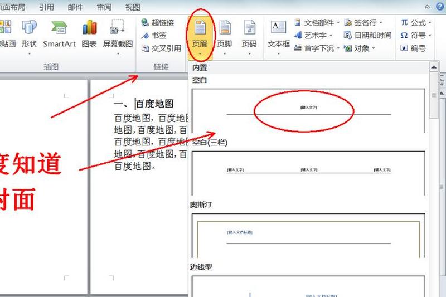Choose the 边线型 header preset

click(308, 286)
